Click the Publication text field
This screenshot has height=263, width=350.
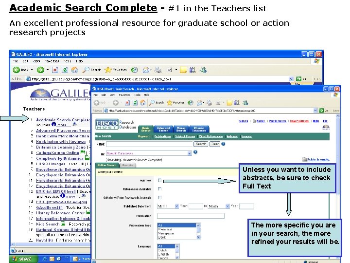[x=191, y=216]
